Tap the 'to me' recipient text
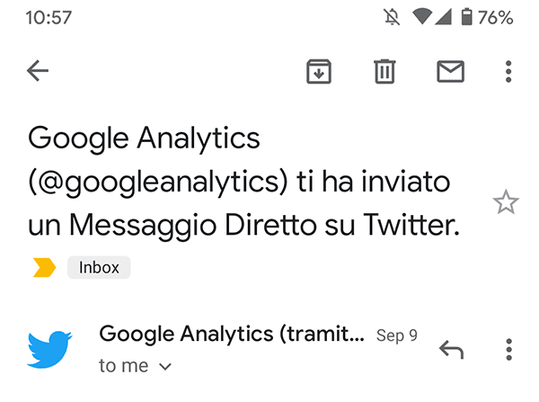 [x=124, y=366]
